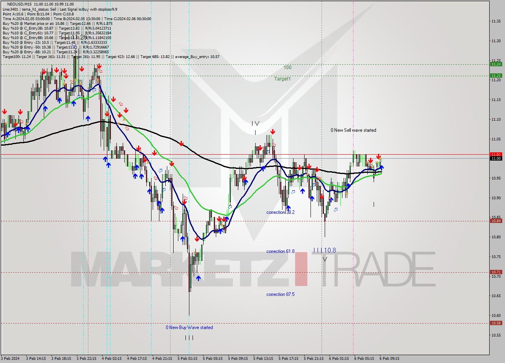
Task: Click the '4 Feb 21:15' time label
Action: [x=162, y=359]
